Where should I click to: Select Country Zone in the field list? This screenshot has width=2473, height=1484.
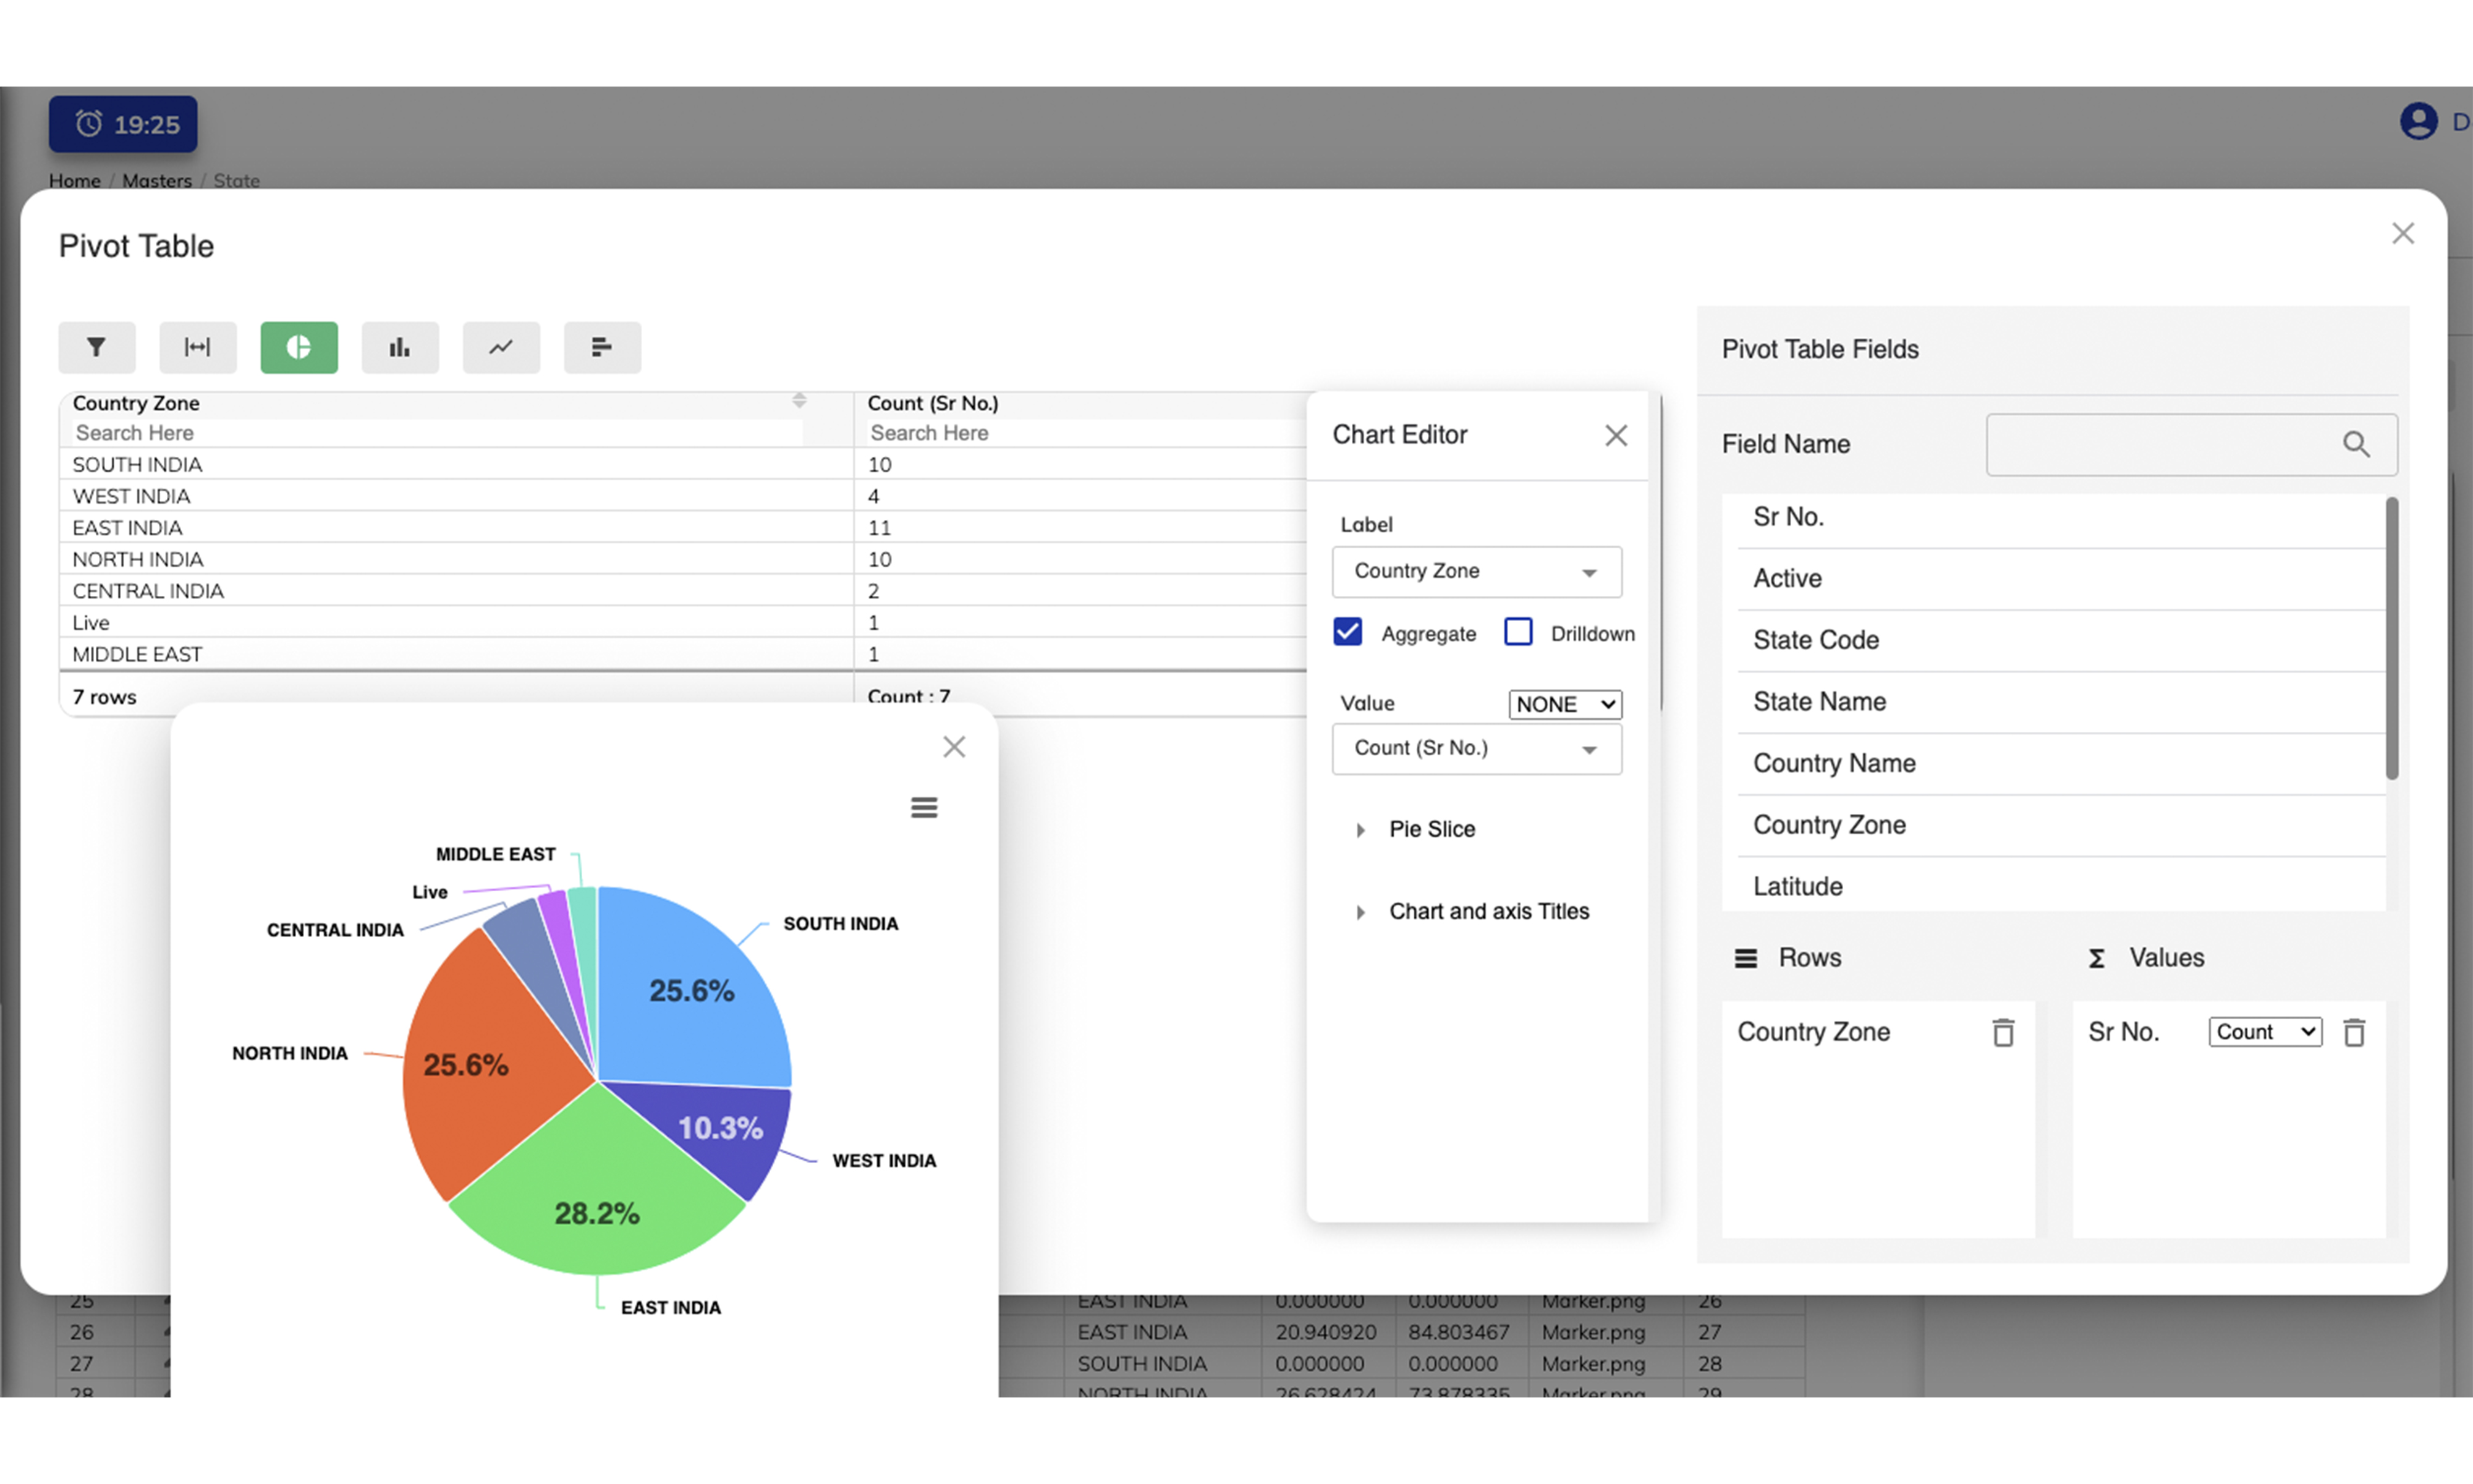[x=2061, y=825]
